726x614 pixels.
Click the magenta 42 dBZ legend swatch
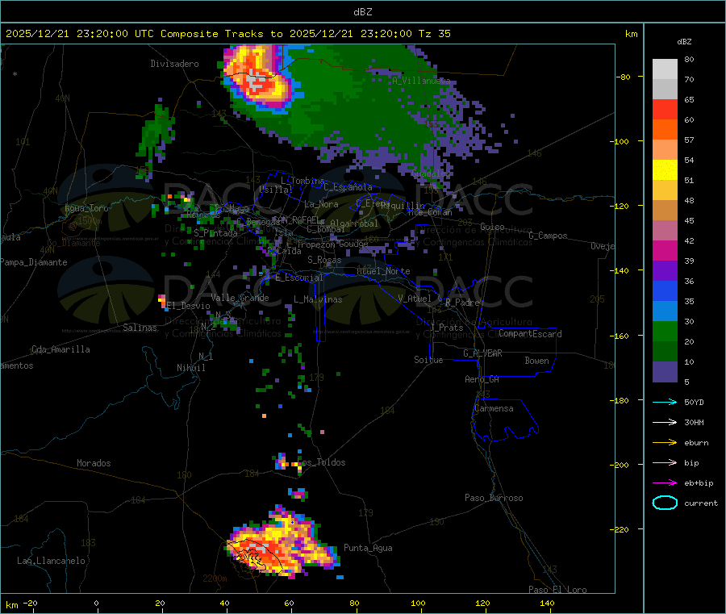(x=665, y=250)
